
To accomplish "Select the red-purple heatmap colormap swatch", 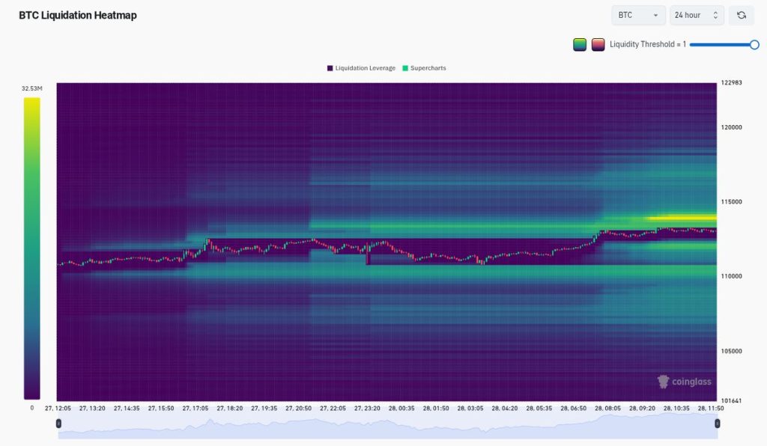I will (x=598, y=44).
